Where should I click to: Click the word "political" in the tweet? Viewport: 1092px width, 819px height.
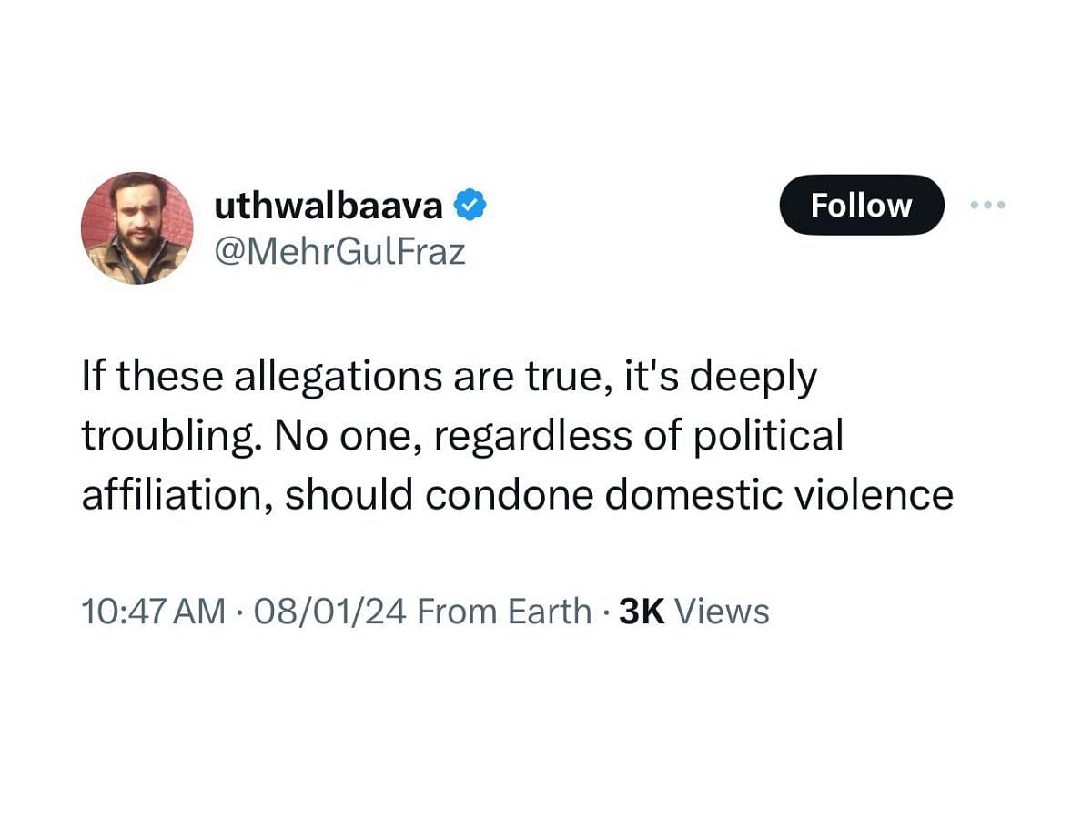click(772, 437)
